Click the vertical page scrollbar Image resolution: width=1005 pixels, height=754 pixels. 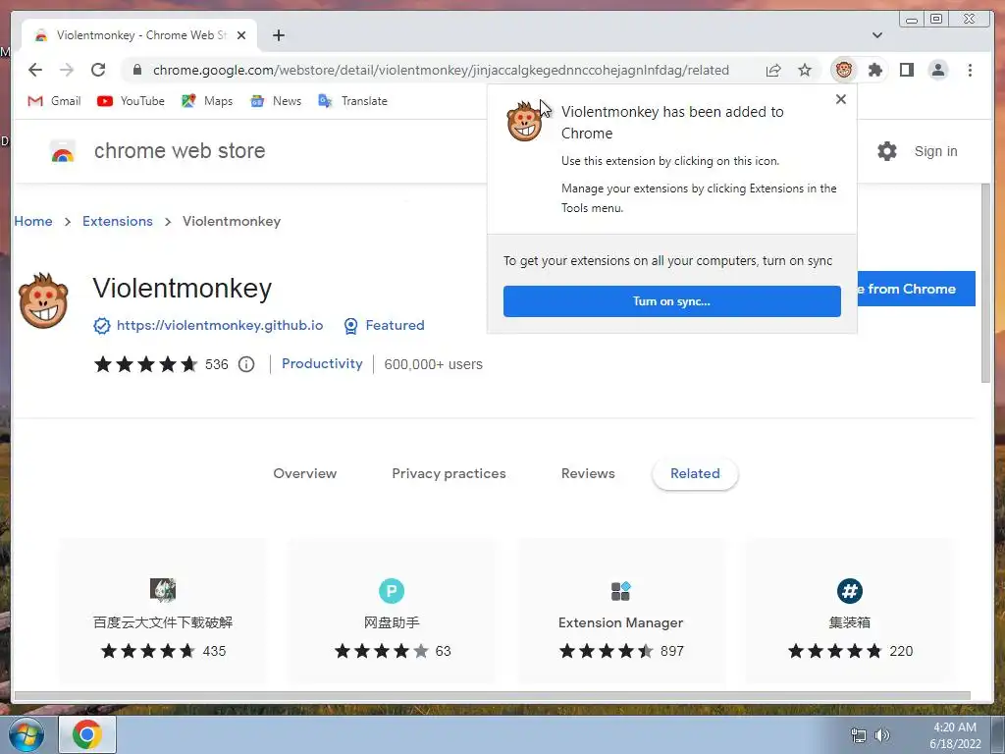coord(985,282)
